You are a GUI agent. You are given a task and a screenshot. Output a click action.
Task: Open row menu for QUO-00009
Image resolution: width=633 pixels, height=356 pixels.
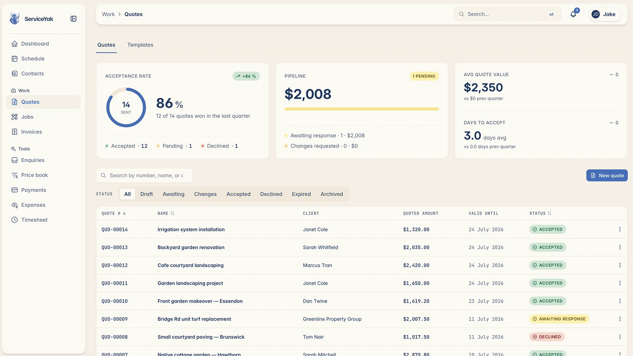pyautogui.click(x=620, y=319)
